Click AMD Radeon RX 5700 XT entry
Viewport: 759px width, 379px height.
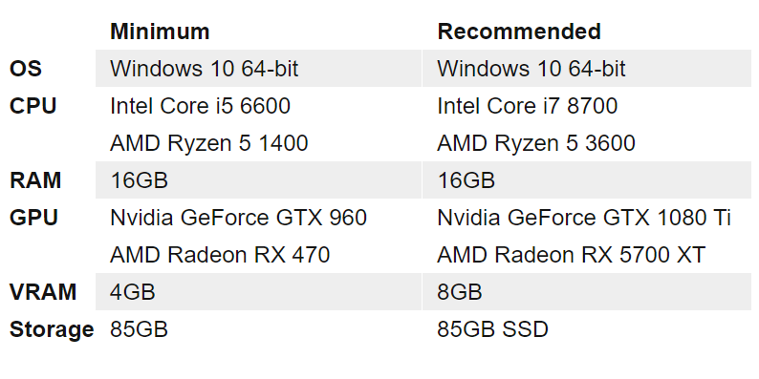[x=572, y=255]
